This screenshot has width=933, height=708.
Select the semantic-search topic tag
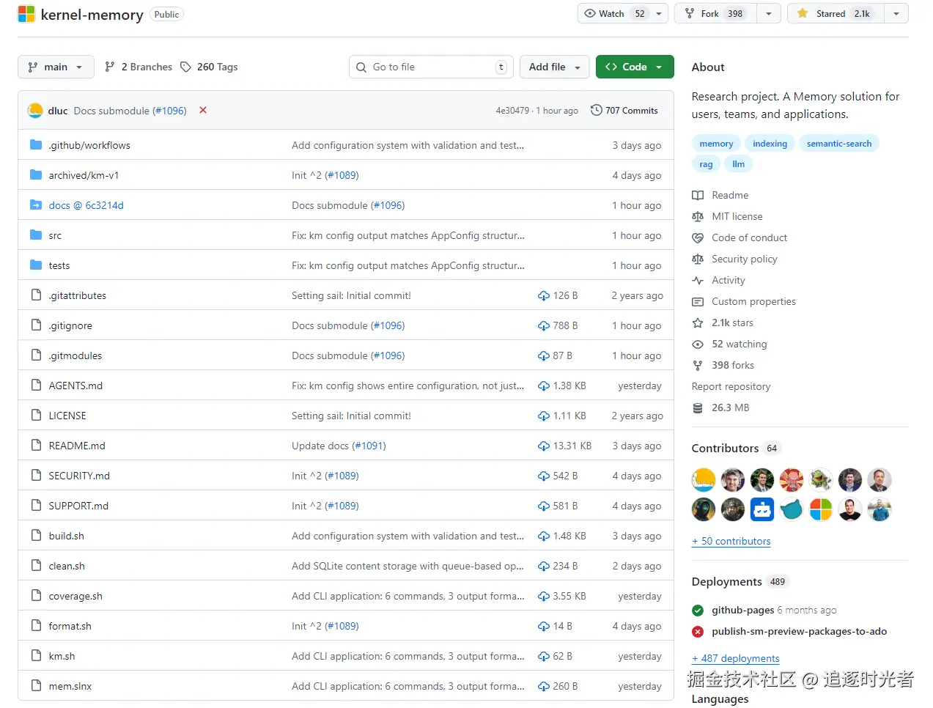[x=839, y=144]
